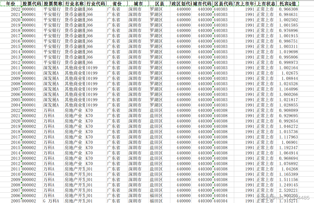Select 440000 in 000001's 2007 row

(x=181, y=89)
